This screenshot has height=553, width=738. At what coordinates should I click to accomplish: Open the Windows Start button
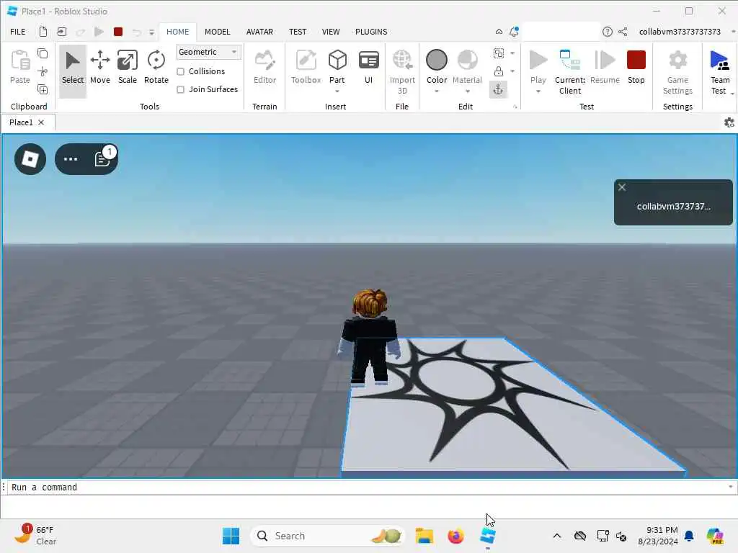[x=231, y=536]
